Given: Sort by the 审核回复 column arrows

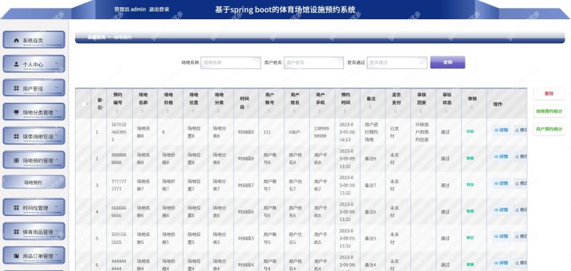Looking at the screenshot, I should tap(421, 111).
